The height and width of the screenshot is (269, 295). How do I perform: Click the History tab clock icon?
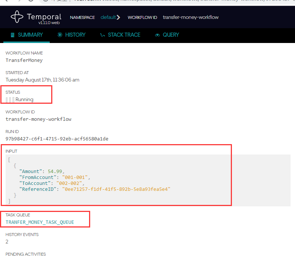pyautogui.click(x=60, y=35)
